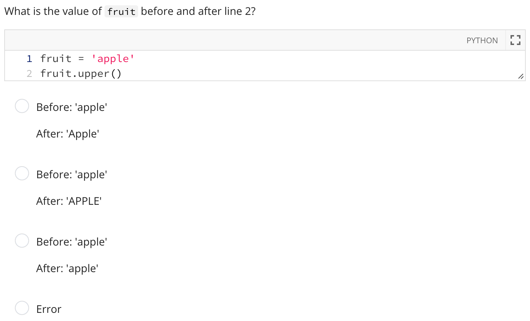
Task: Click inside the Python code editor area
Action: (248, 66)
